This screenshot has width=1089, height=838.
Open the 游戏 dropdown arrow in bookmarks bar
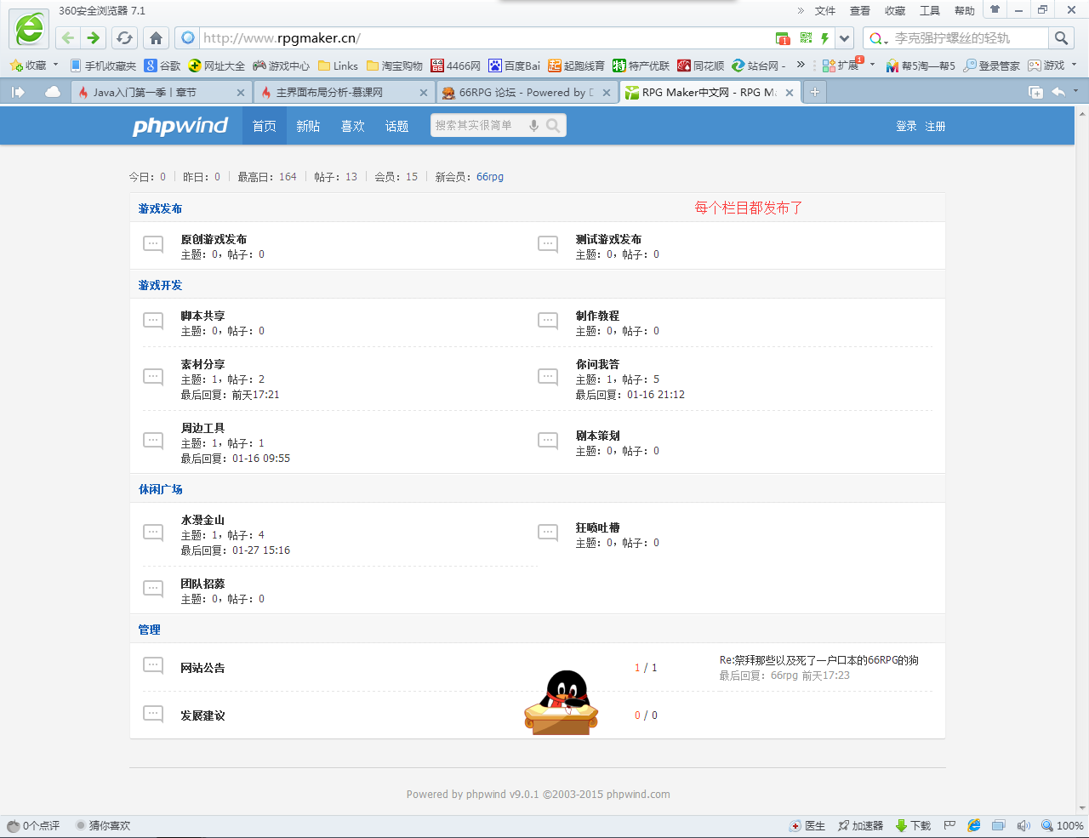tap(1074, 66)
